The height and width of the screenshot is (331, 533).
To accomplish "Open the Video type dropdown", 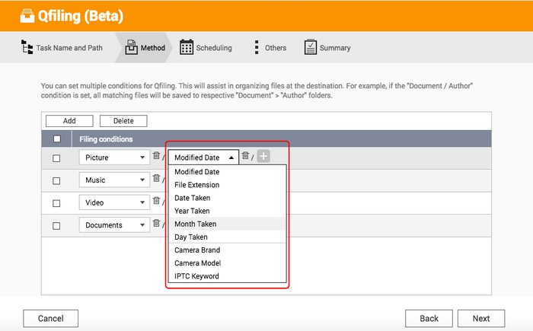I will pos(114,202).
